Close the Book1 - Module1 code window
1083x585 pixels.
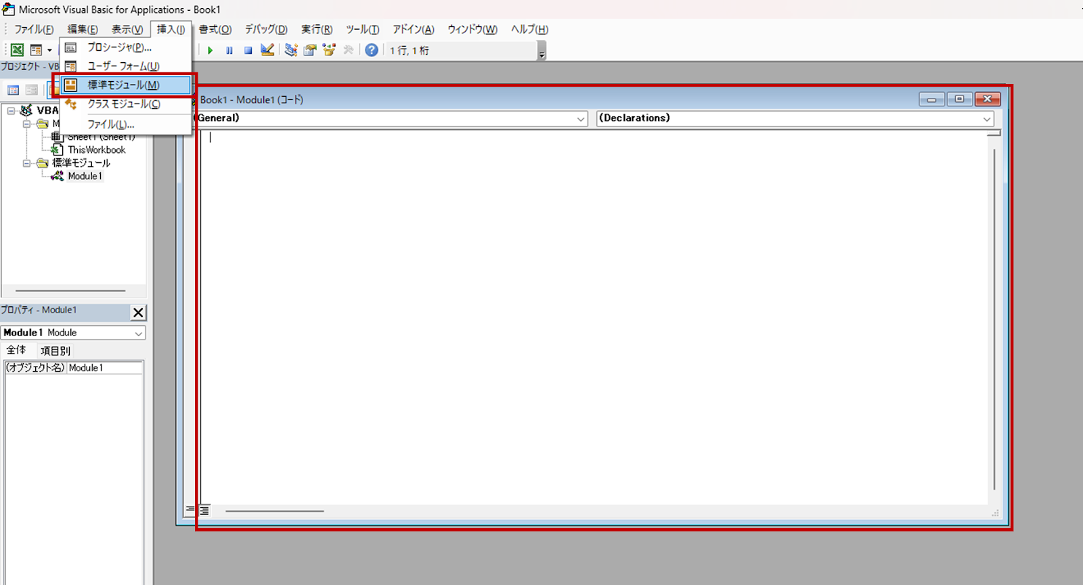coord(987,99)
